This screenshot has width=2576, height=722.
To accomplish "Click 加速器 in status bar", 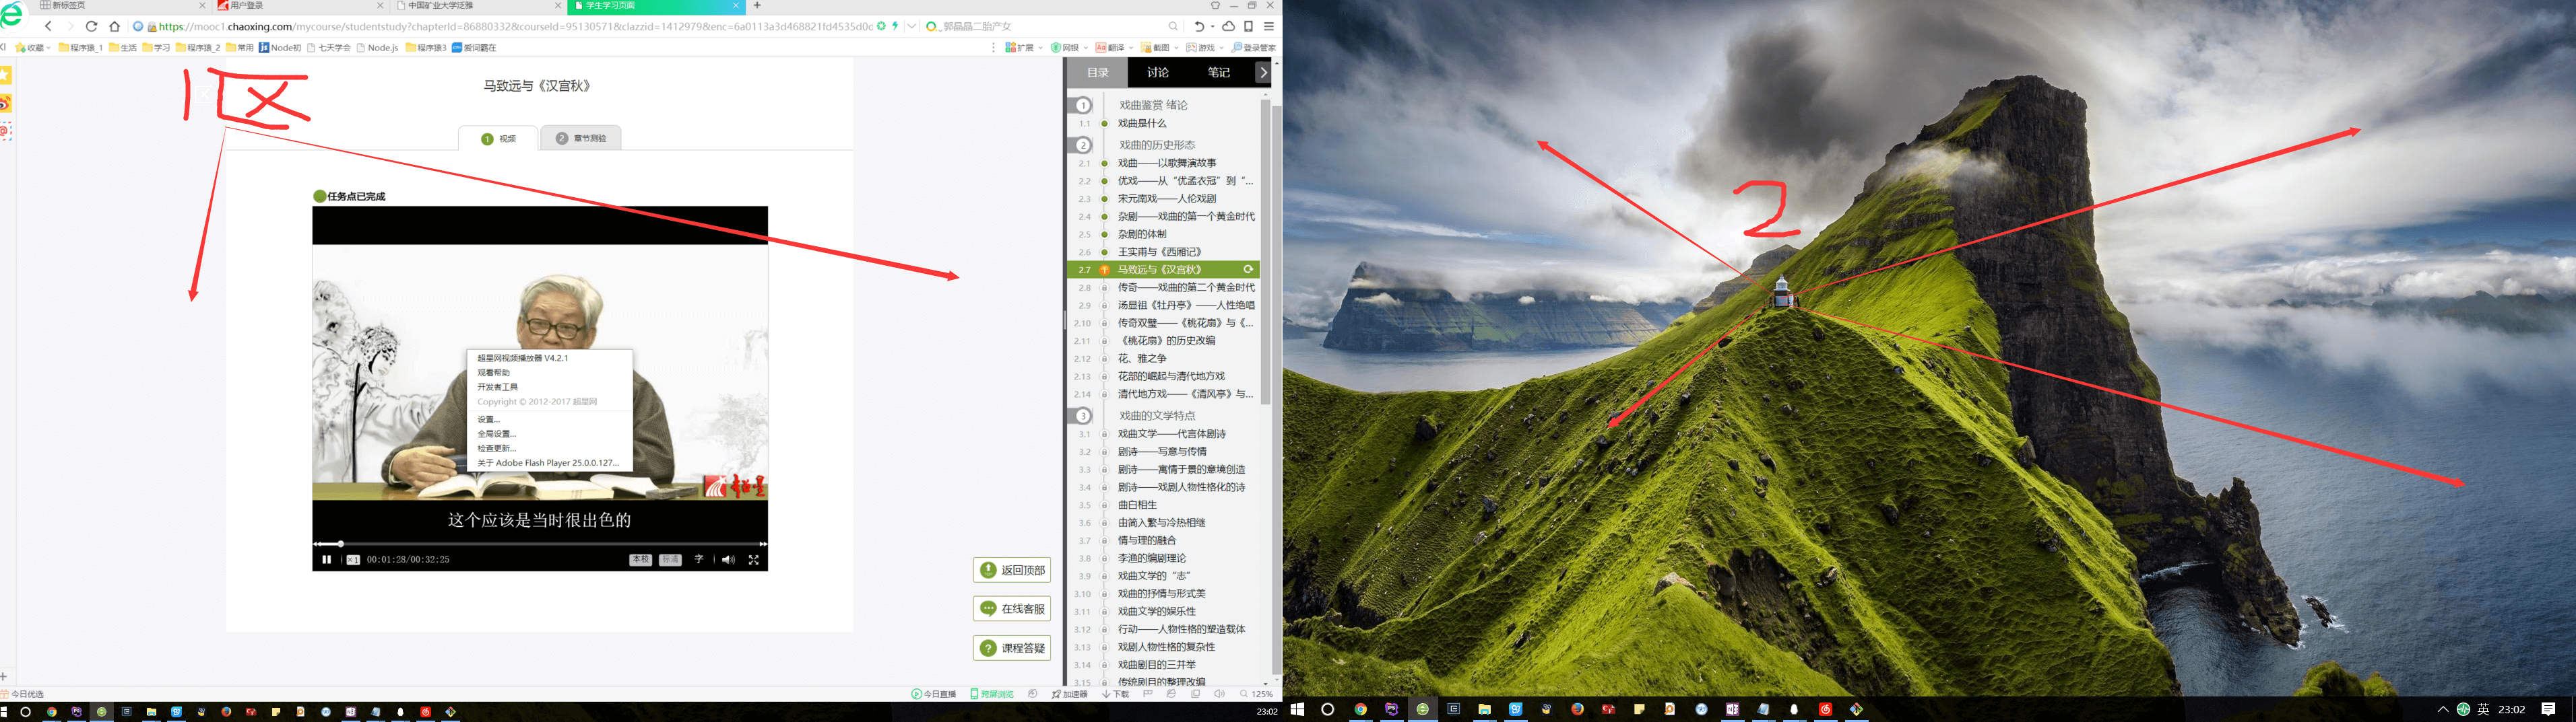I will [x=1069, y=694].
